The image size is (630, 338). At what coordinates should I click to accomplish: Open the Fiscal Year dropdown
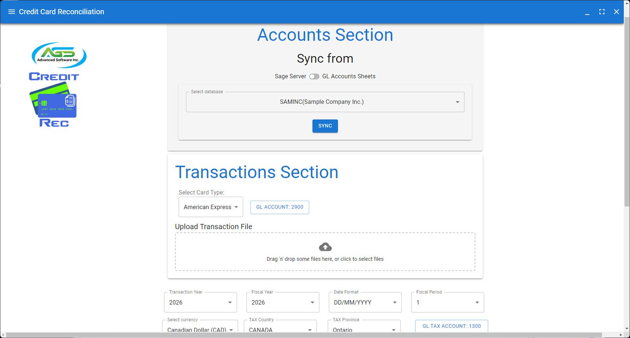[x=283, y=302]
